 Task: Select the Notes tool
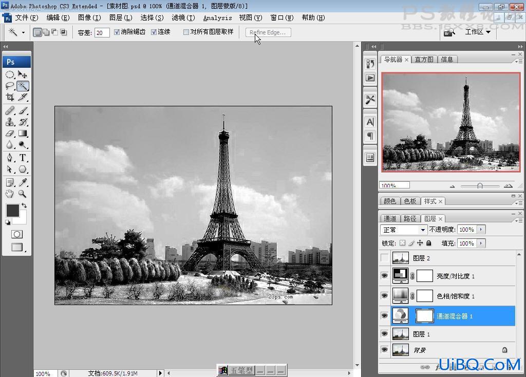[10, 182]
